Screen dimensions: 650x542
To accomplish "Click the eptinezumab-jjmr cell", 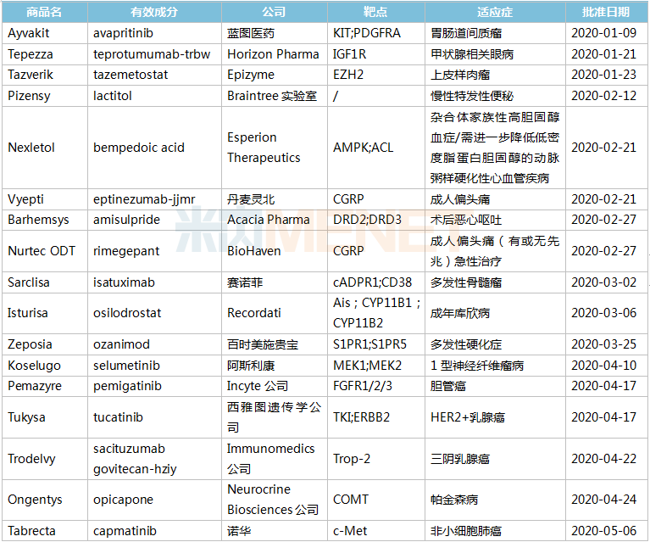I will pyautogui.click(x=154, y=199).
